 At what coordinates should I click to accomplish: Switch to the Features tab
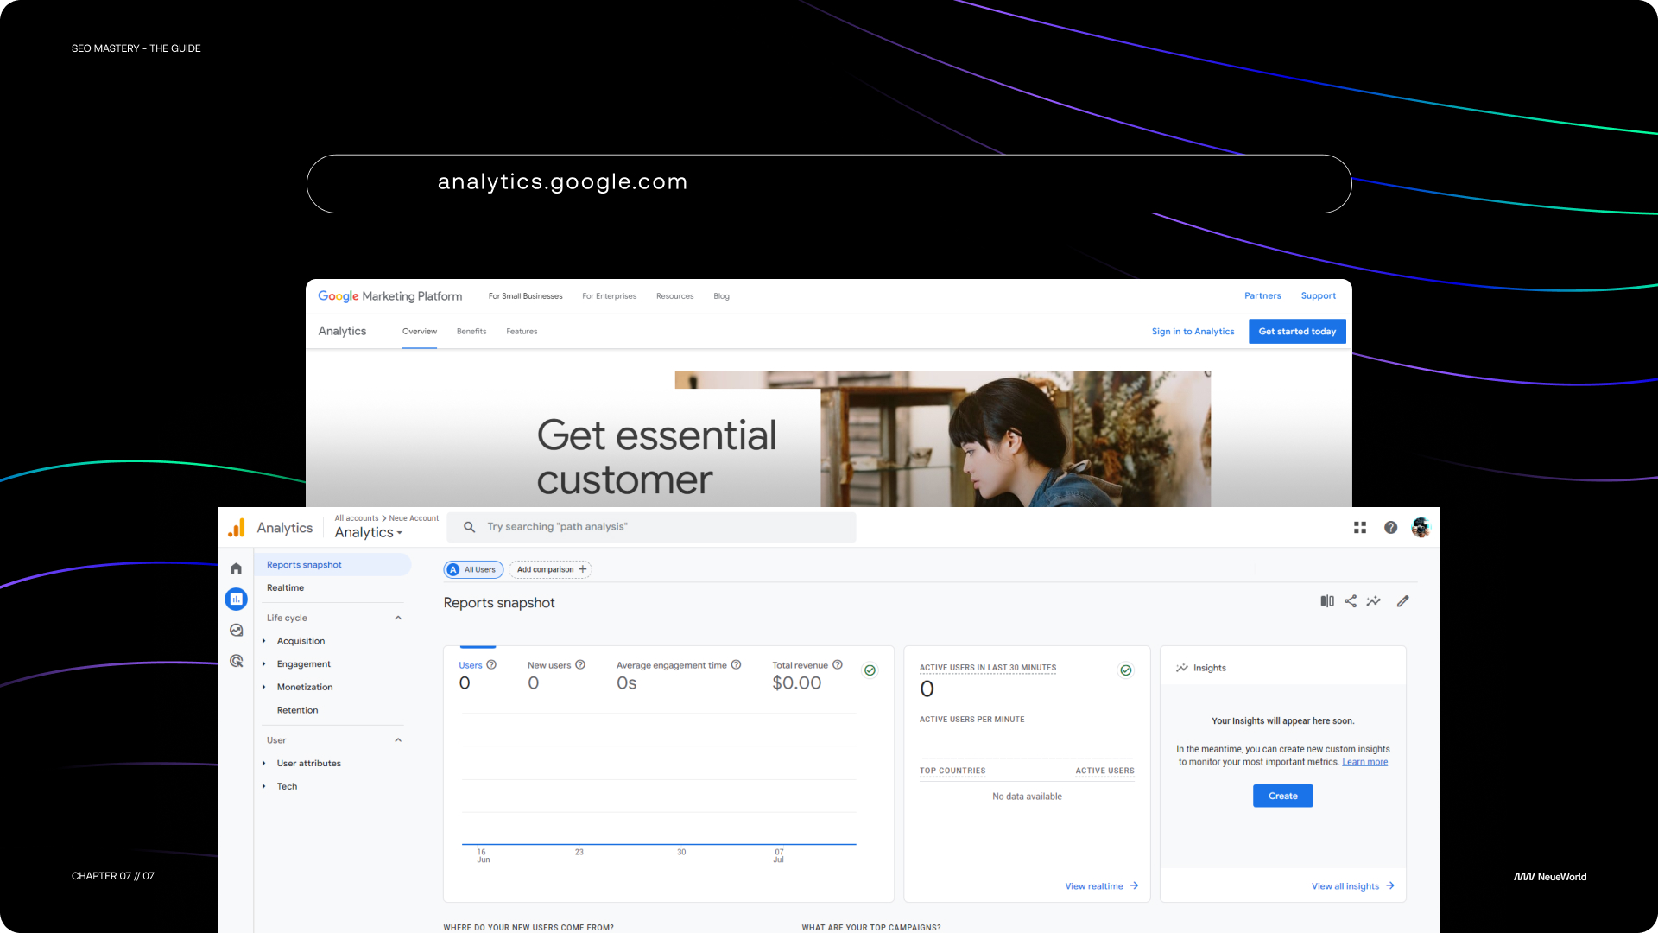pyautogui.click(x=522, y=332)
